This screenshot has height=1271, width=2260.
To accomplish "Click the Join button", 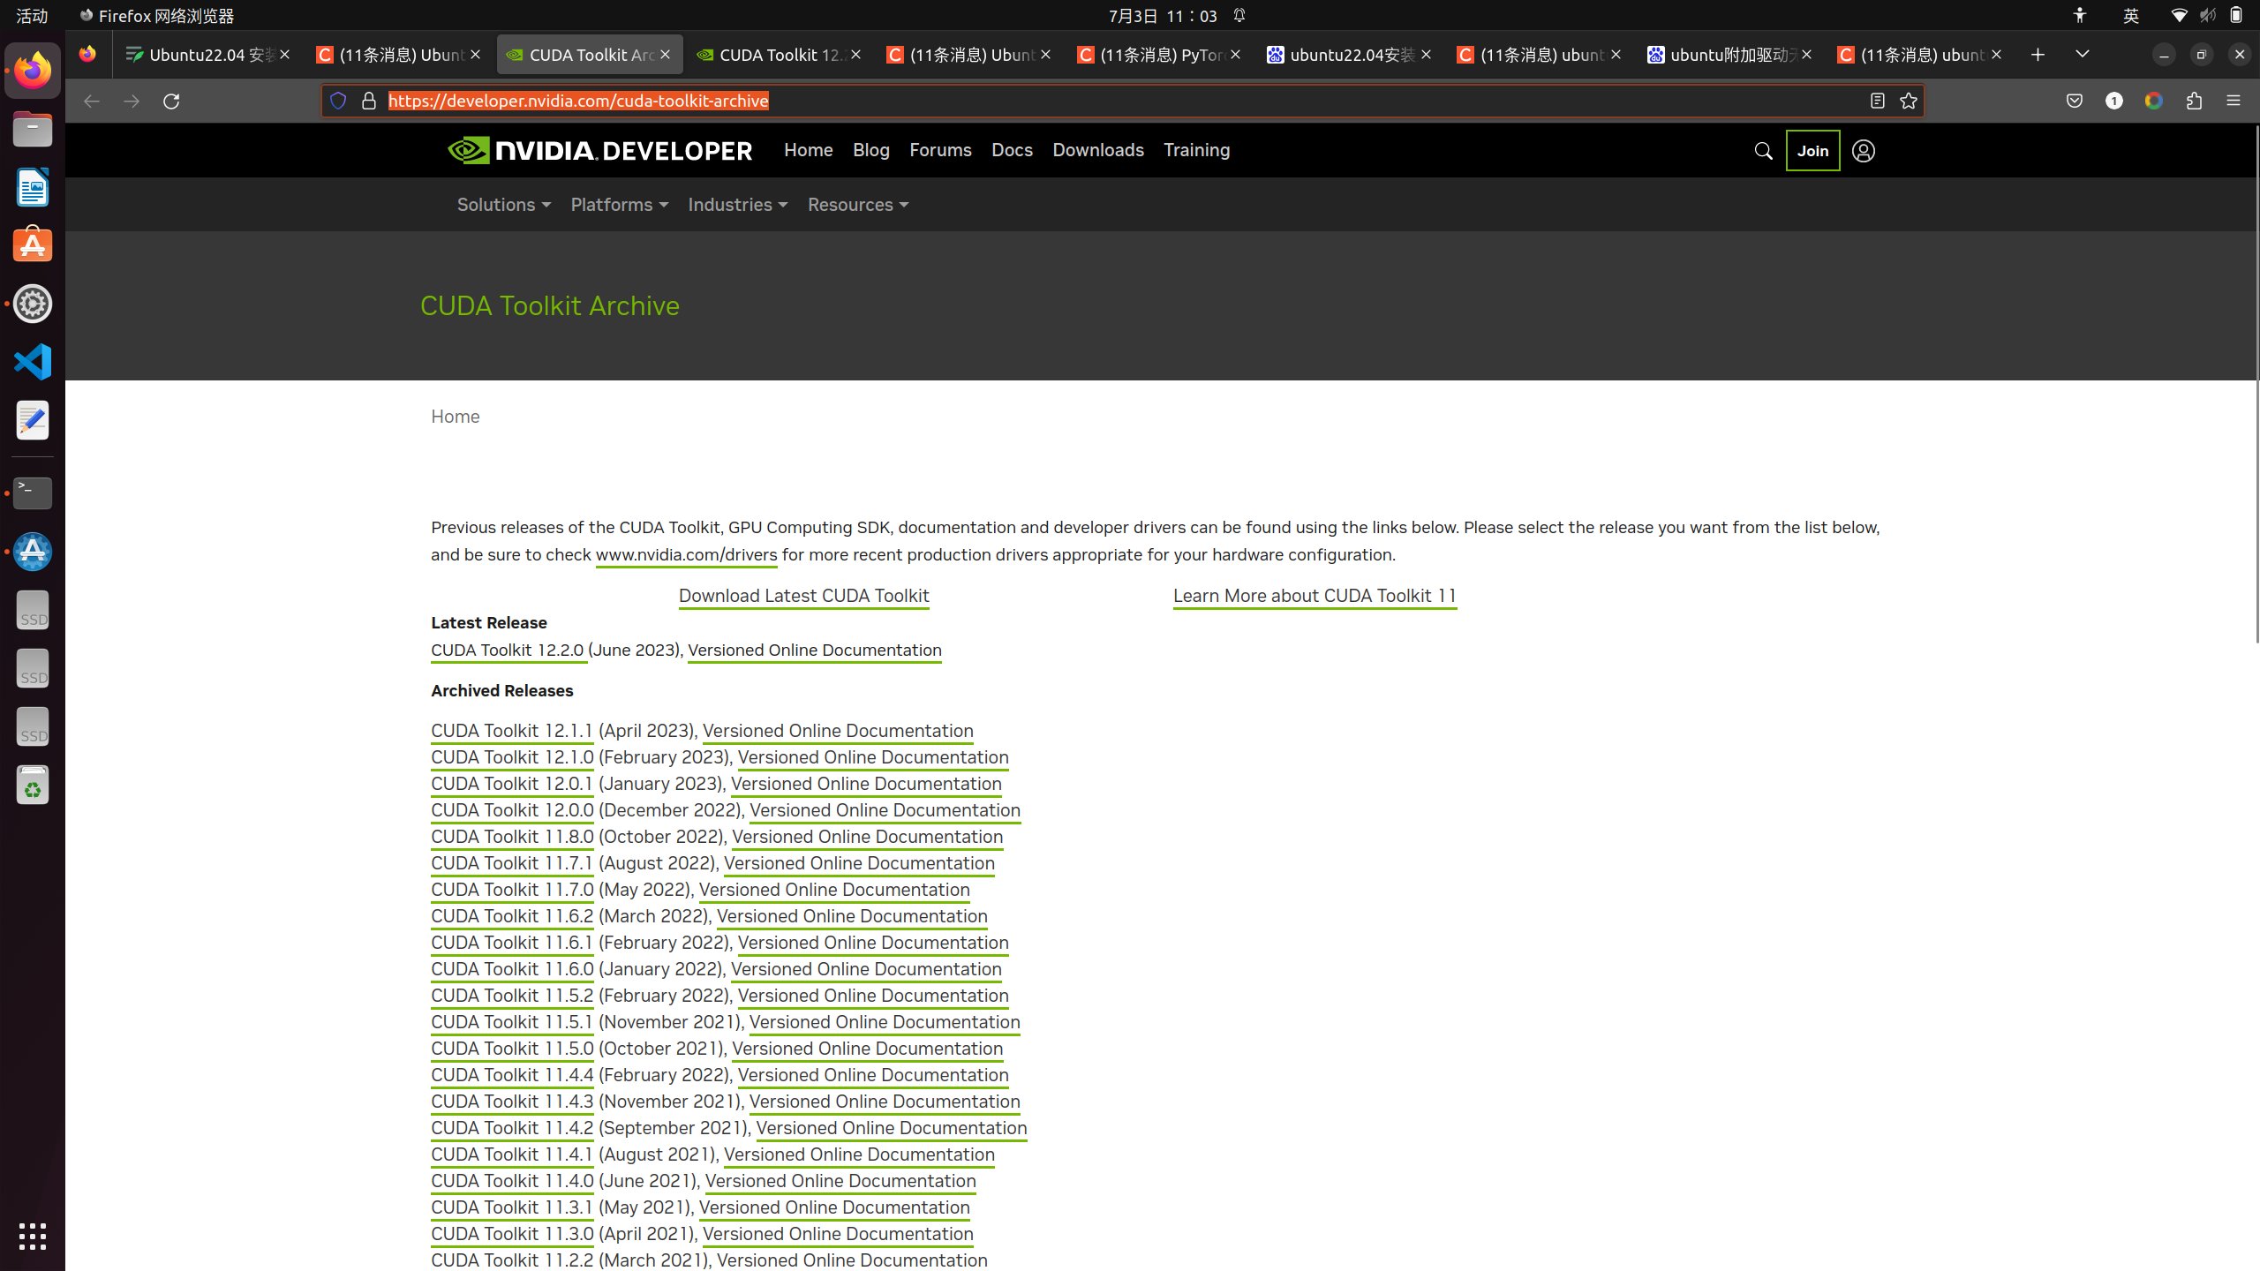I will 1812,150.
